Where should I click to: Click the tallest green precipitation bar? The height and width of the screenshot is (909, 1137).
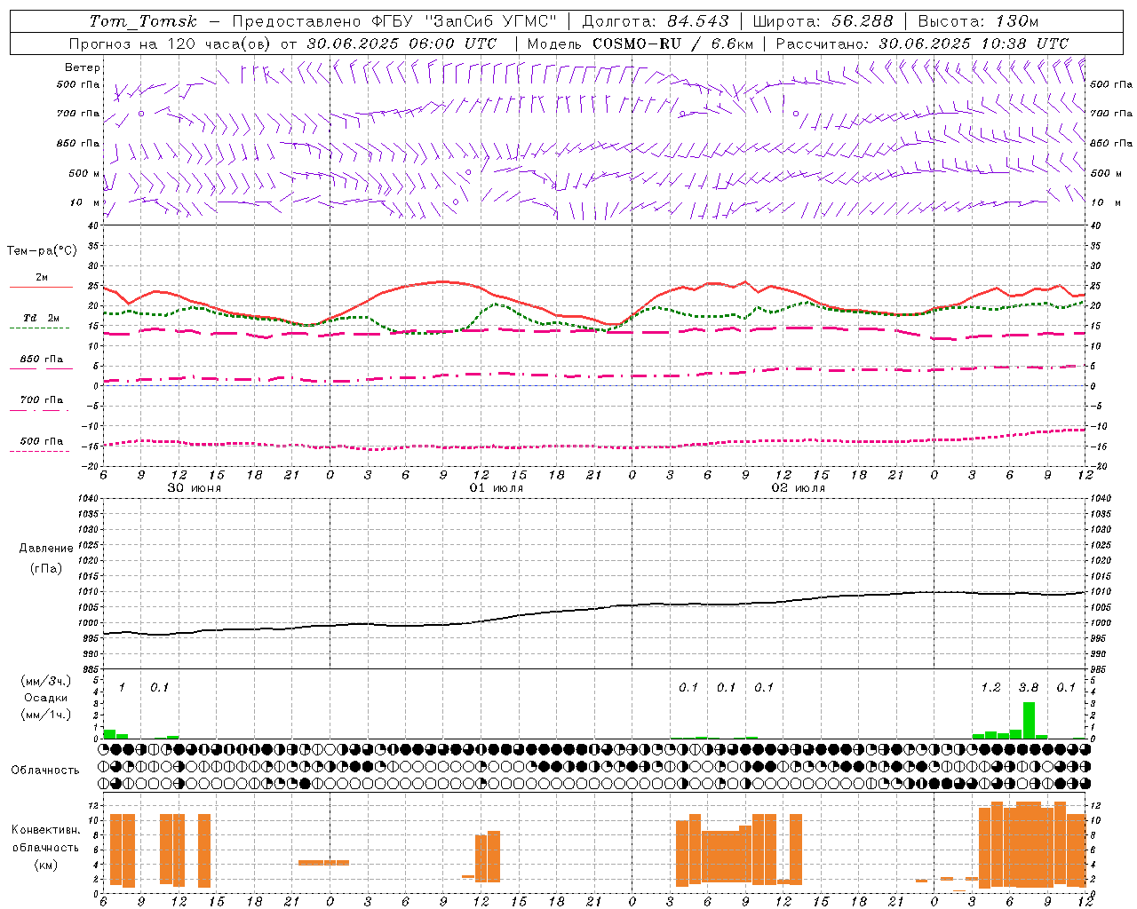1029,720
